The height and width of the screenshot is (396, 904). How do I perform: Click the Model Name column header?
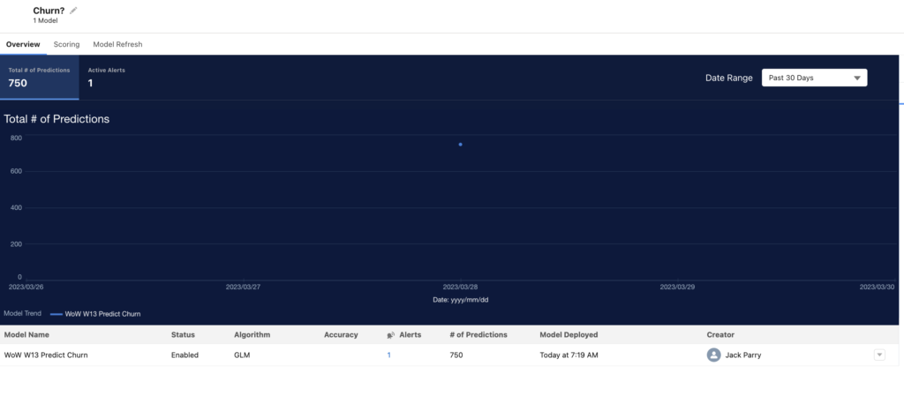(26, 334)
